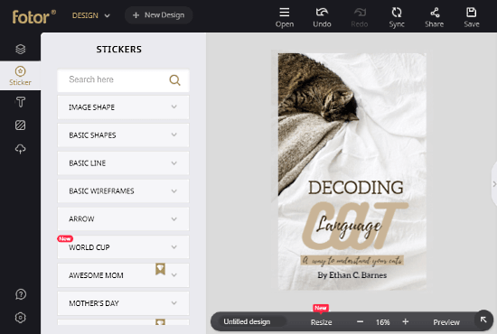Viewport: 497px width, 334px height.
Task: Open the help question mark icon
Action: 20,294
